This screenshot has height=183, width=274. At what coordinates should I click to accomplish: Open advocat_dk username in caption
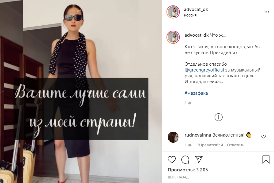(x=197, y=35)
